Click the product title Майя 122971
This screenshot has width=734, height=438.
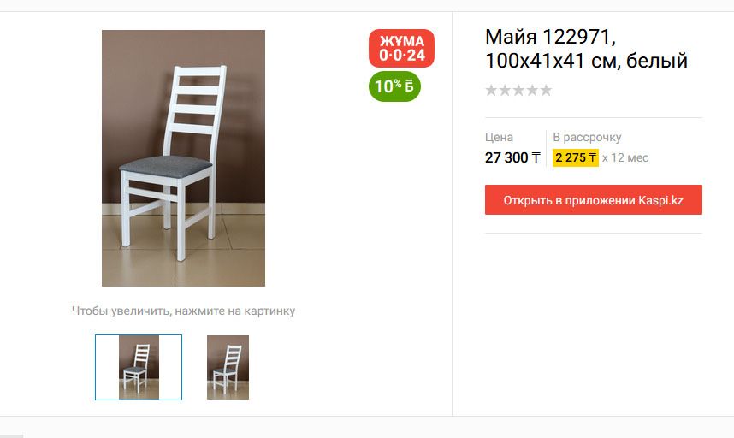550,37
